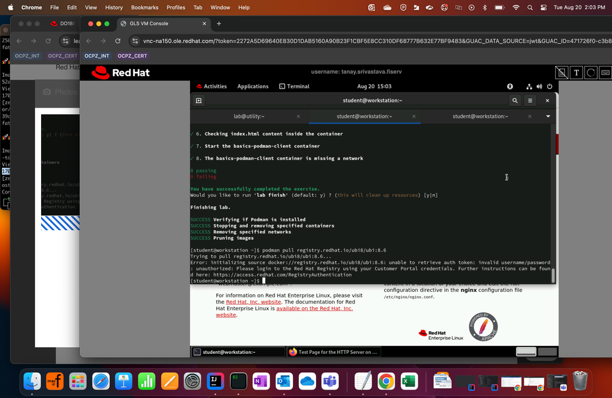Open new terminal tab with plus icon
This screenshot has width=612, height=398.
pos(198,101)
